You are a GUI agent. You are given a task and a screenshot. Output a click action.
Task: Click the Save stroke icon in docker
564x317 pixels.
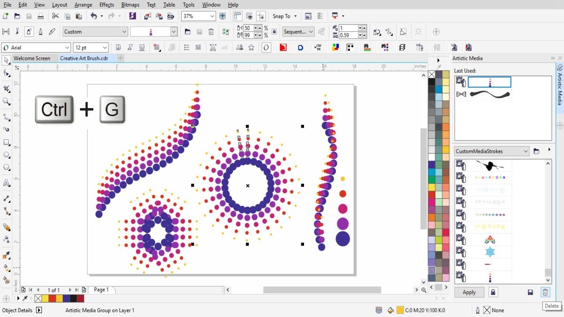(x=531, y=292)
